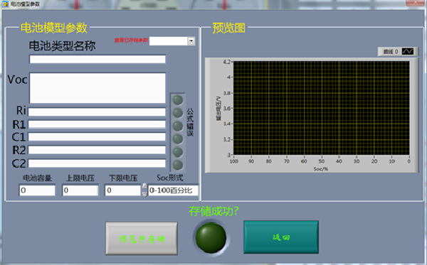Open the Soc format 0-100 percentage selector
The width and height of the screenshot is (427, 265).
(173, 190)
